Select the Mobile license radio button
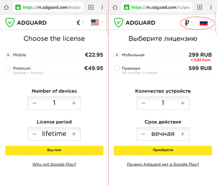Viewport: 217px width, 186px height. 8,55
